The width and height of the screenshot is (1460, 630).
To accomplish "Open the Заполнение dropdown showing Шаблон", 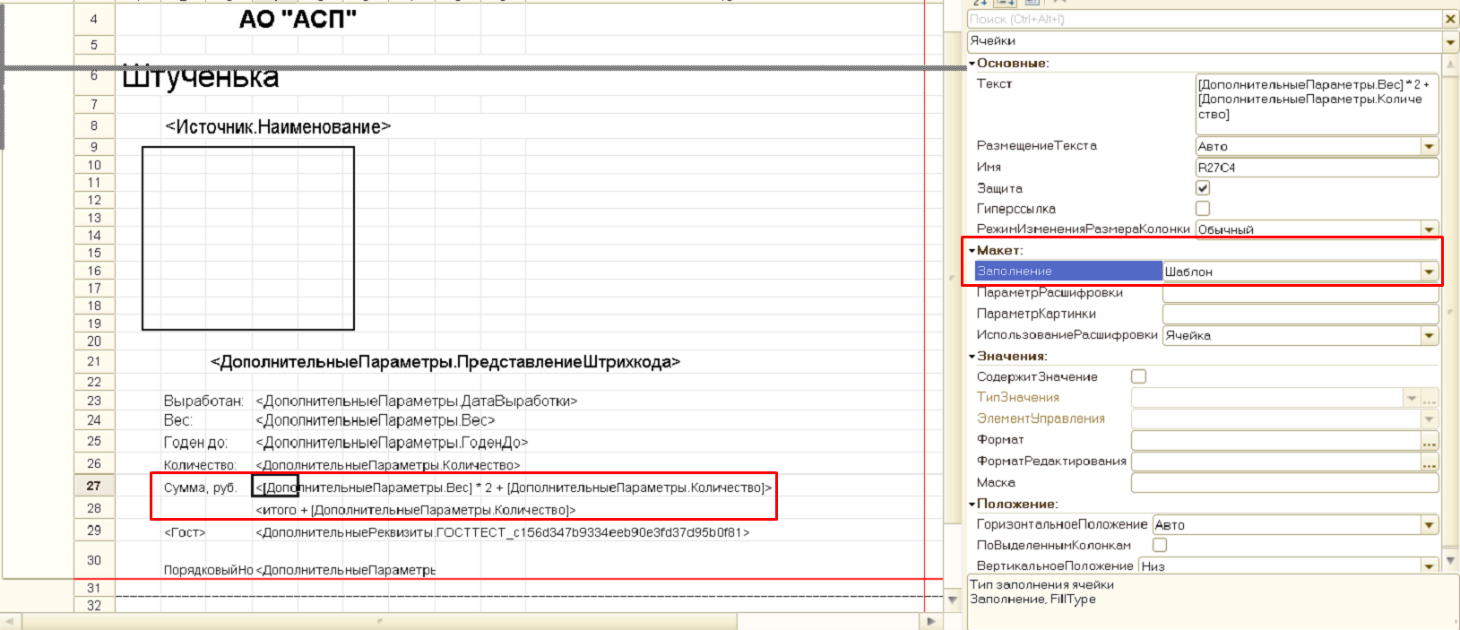I will 1429,272.
